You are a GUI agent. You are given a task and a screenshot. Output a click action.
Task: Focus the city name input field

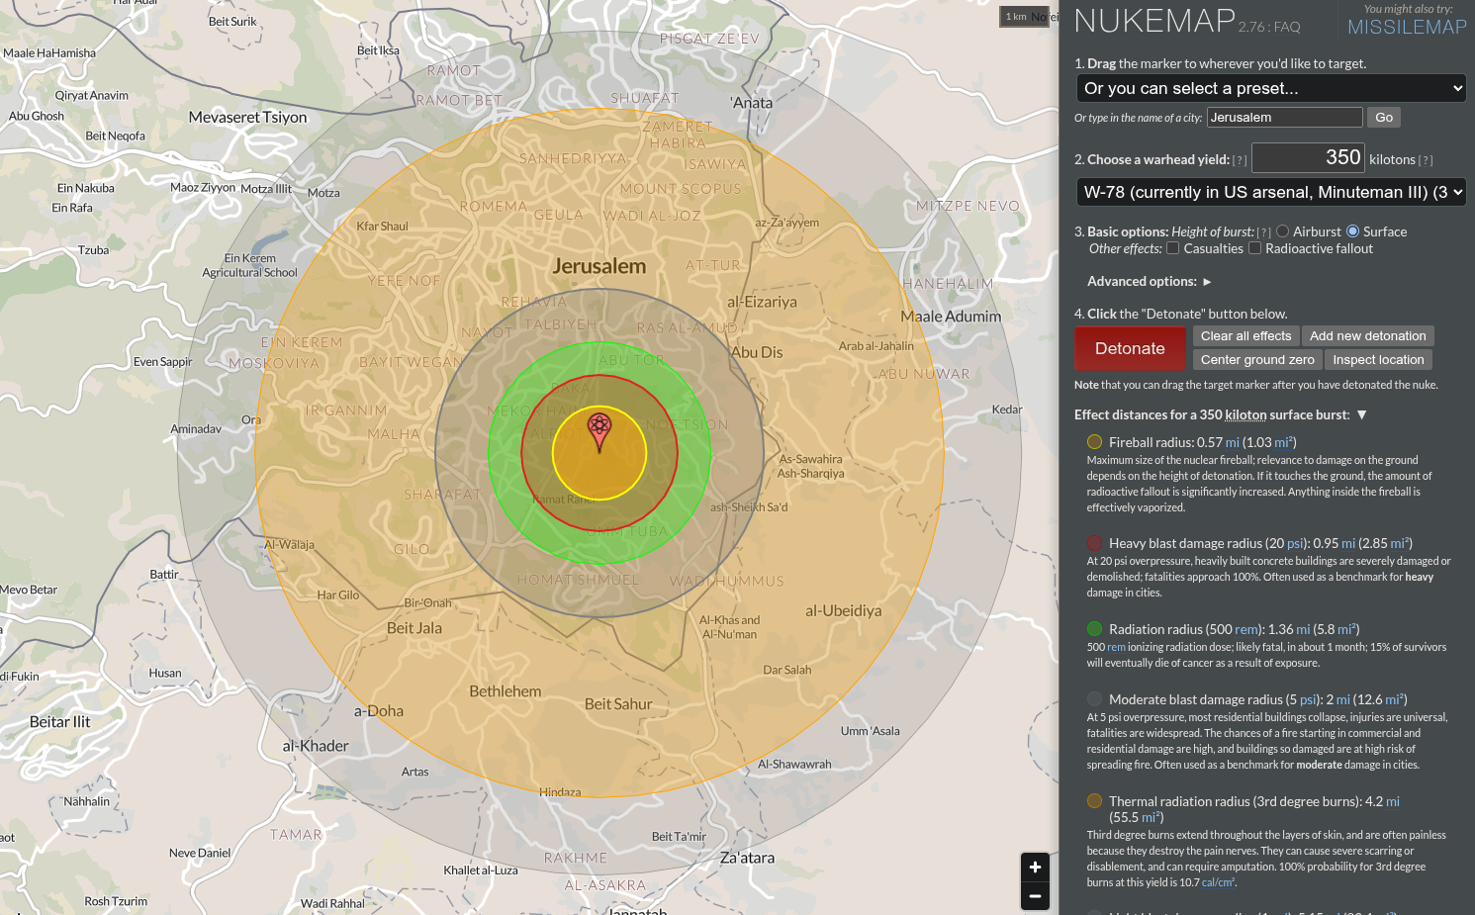click(1285, 118)
